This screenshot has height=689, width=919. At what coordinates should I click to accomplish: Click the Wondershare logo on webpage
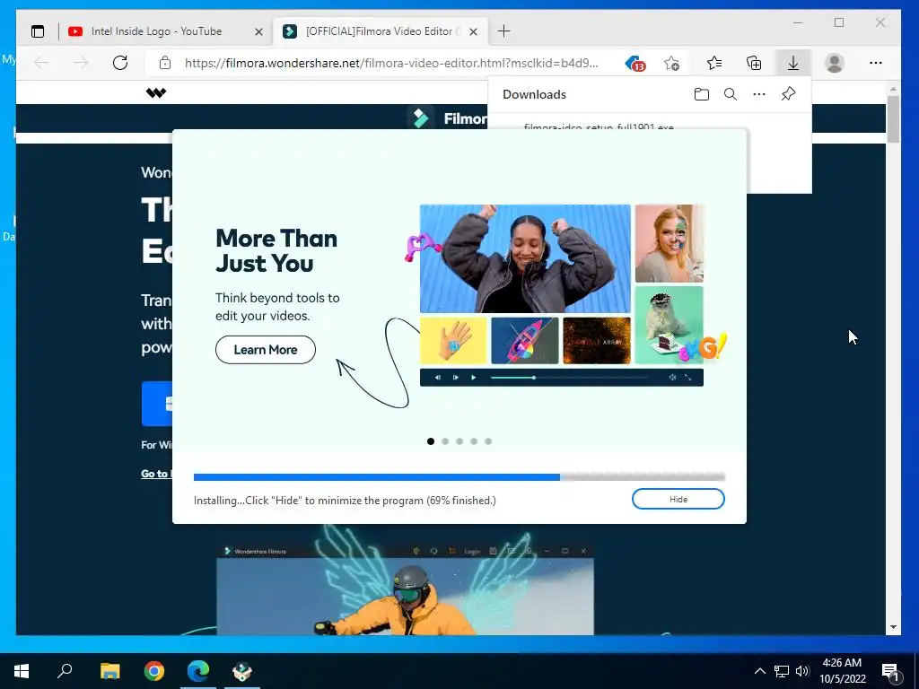156,92
